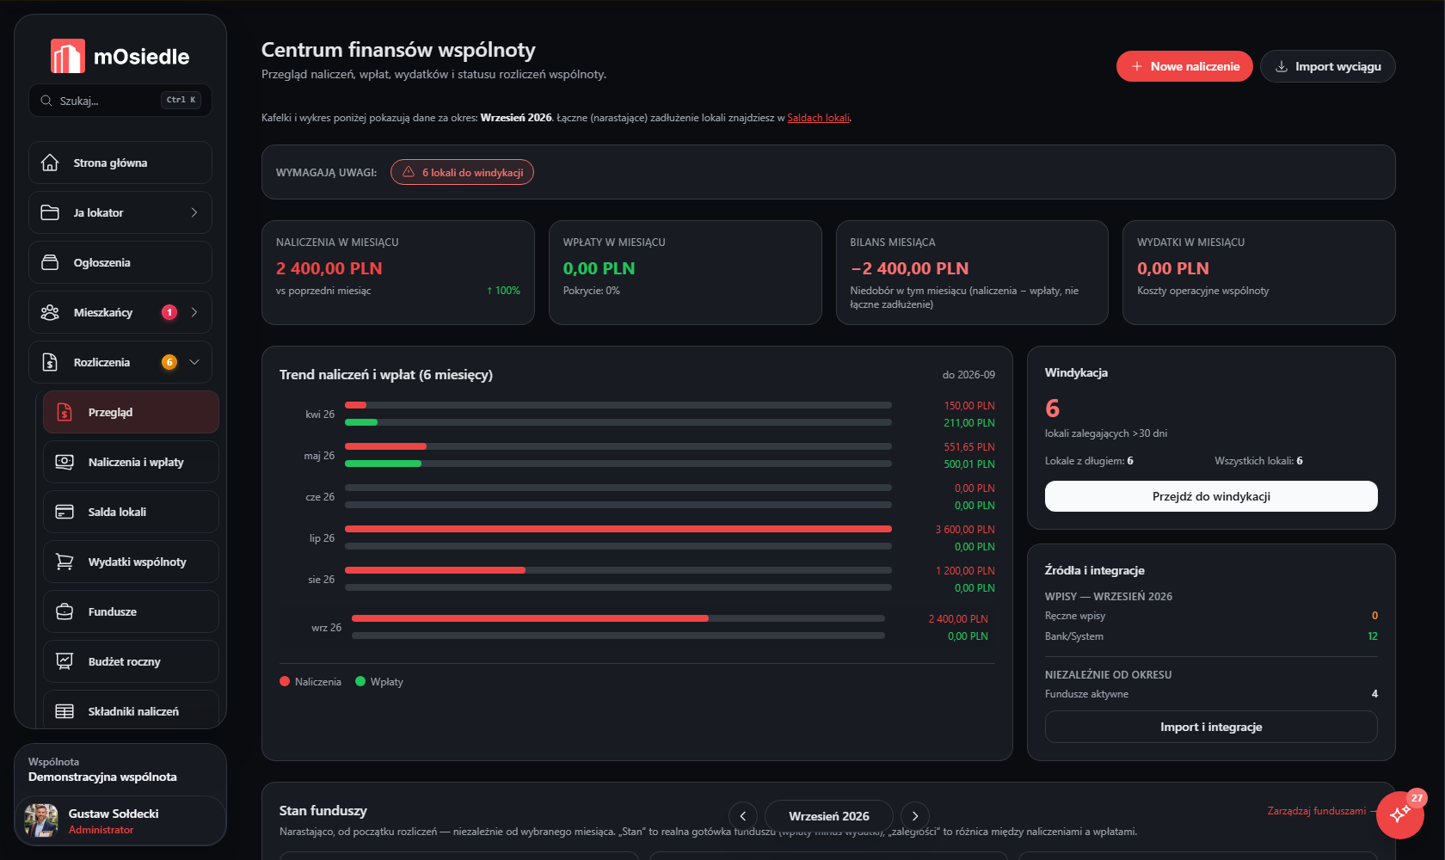Navigate to Budżet roczny
The image size is (1445, 860).
click(131, 661)
